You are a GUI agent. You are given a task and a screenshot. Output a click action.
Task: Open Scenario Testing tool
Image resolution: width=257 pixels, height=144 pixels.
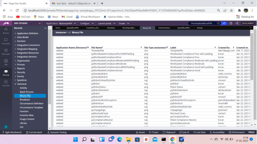(57, 132)
